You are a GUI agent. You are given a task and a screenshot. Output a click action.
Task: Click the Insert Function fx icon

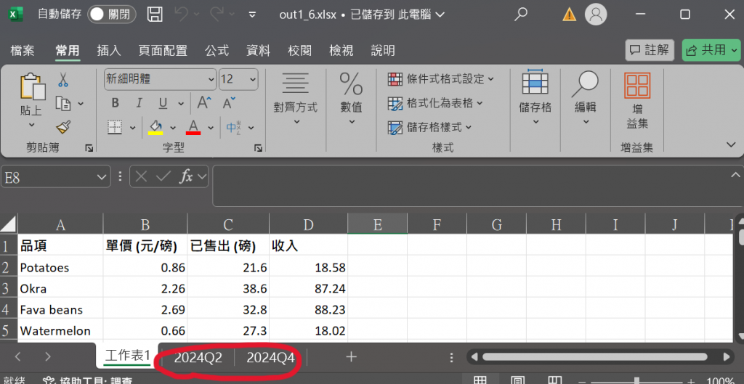pyautogui.click(x=186, y=177)
